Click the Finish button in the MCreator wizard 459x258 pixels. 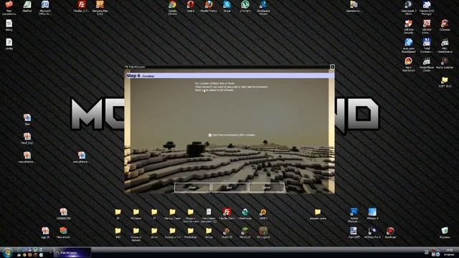click(192, 188)
